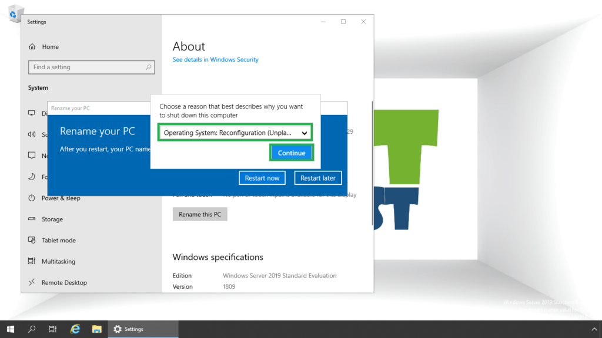602x338 pixels.
Task: Choose Restart later
Action: (318, 178)
